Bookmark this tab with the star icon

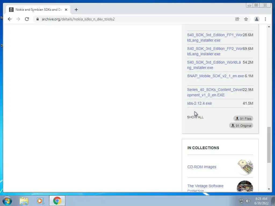tap(246, 19)
